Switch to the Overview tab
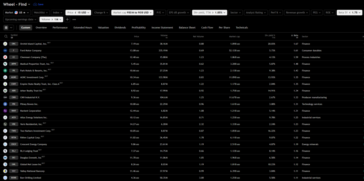The height and width of the screenshot is (181, 364). click(x=41, y=28)
